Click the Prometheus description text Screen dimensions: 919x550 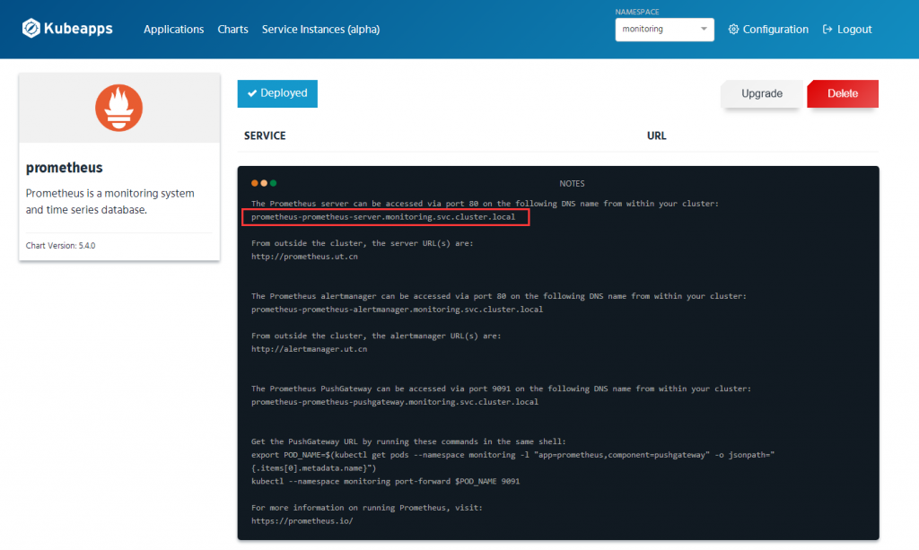(110, 202)
